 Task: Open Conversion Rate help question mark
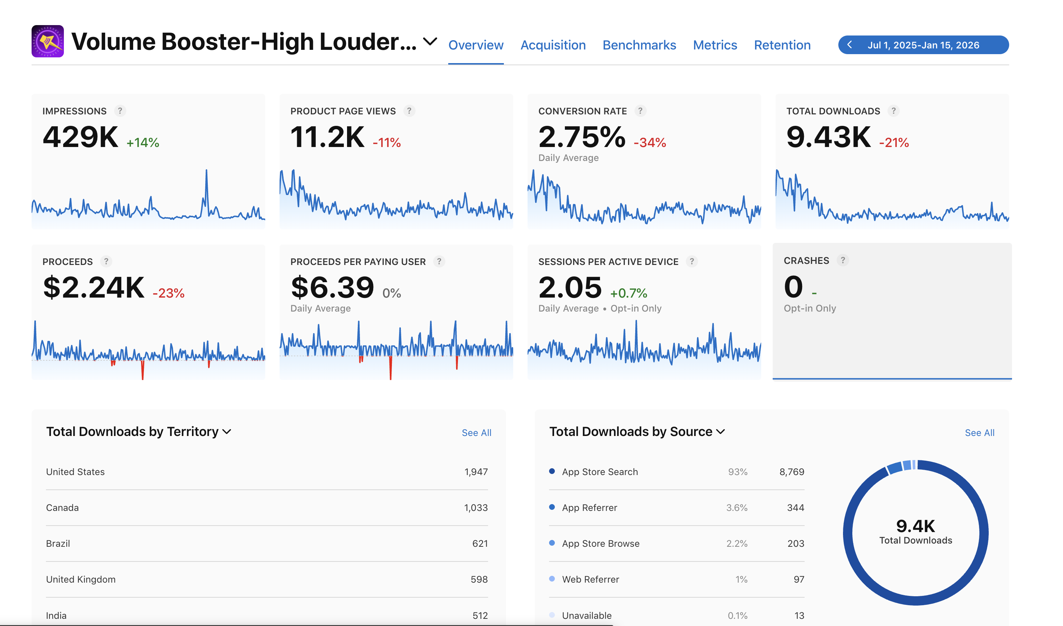tap(640, 111)
